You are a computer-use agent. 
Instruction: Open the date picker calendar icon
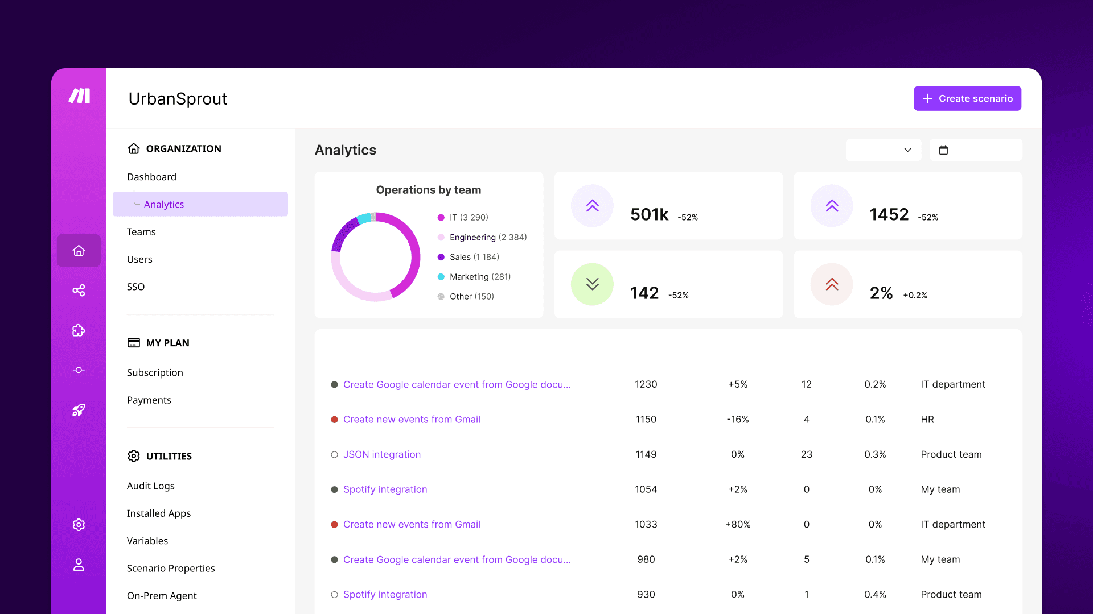coord(944,150)
